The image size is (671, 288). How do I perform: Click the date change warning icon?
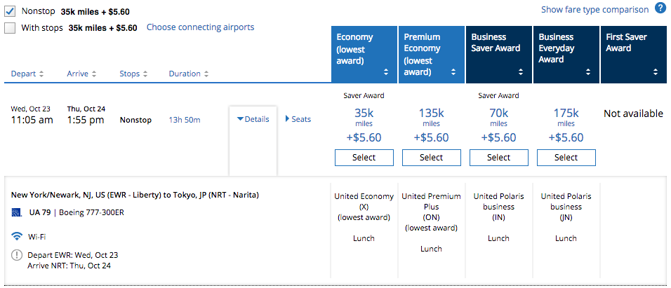pyautogui.click(x=18, y=255)
